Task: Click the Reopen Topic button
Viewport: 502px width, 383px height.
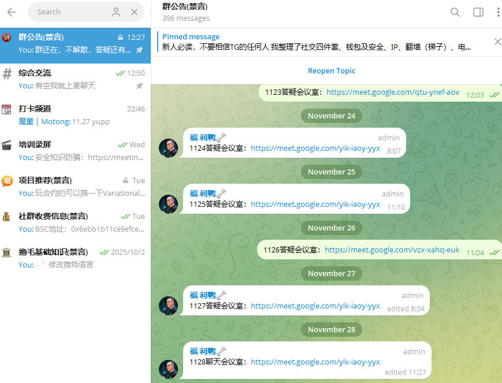Action: (x=332, y=71)
